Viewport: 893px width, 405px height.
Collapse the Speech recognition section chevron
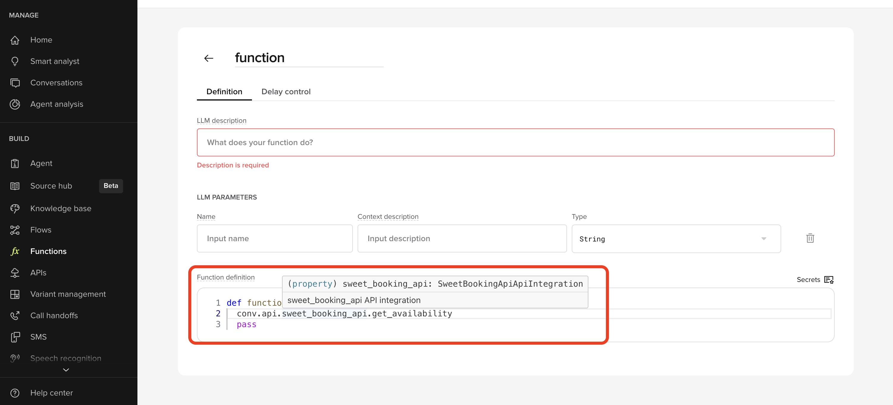tap(65, 370)
